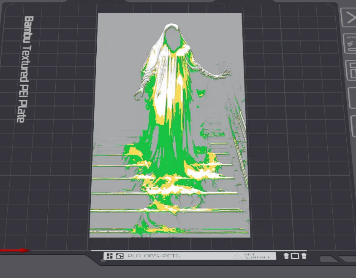Select the hooded ghost relief model
This screenshot has height=278, width=356.
coord(170,125)
